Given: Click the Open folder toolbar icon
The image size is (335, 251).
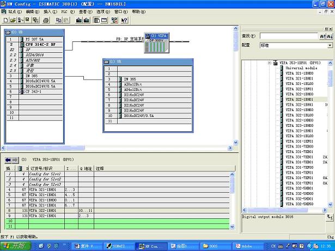Looking at the screenshot, I should [13, 20].
